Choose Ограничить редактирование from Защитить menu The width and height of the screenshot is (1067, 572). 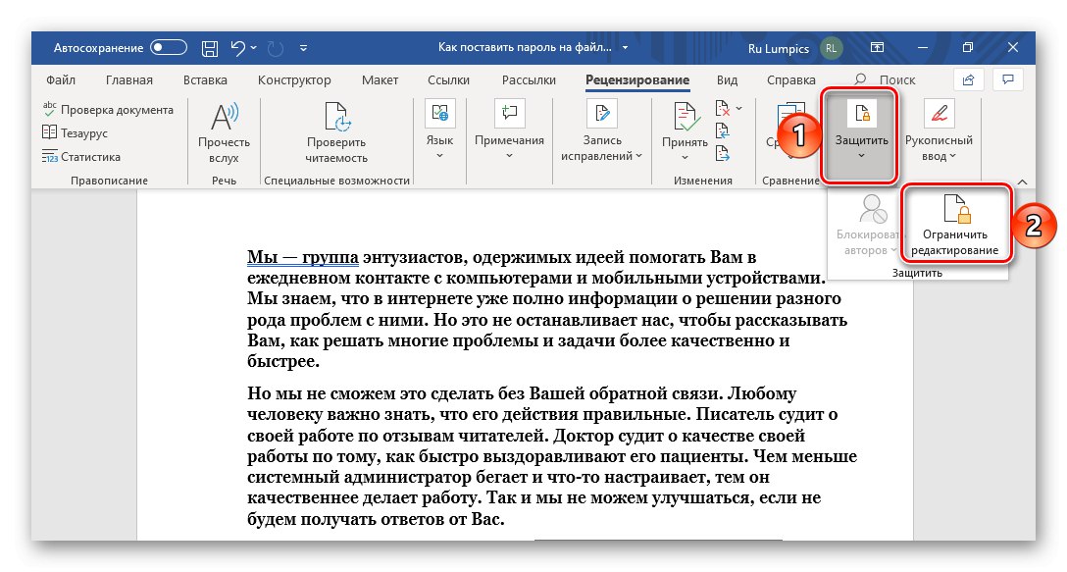956,225
